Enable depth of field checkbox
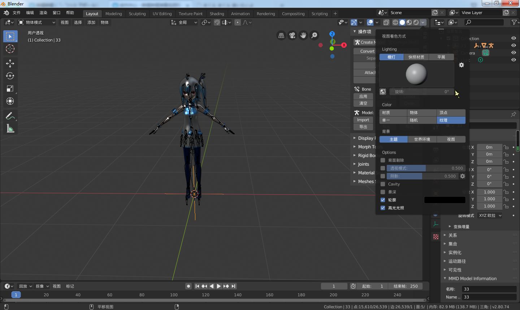The image size is (520, 310). (383, 192)
